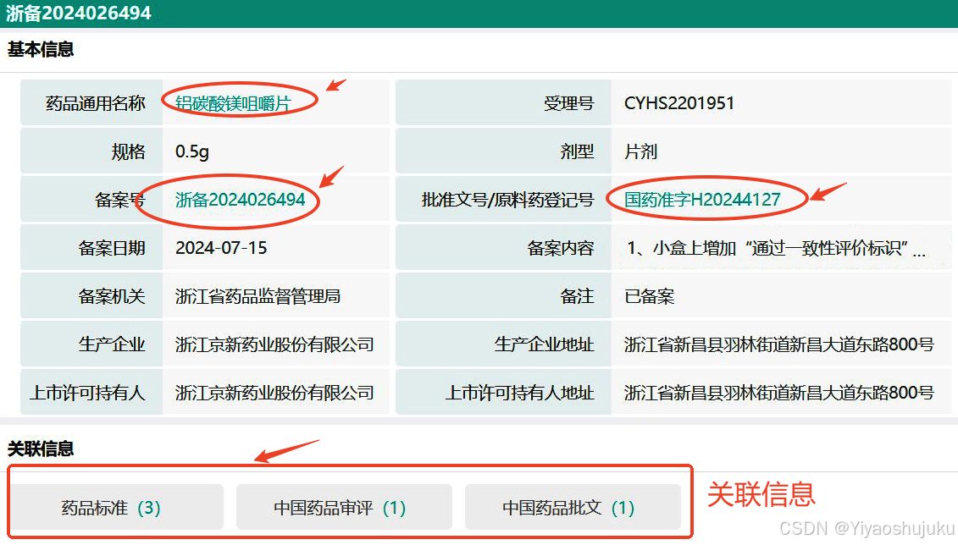The width and height of the screenshot is (958, 545).
Task: Click the 备案机关 field label
Action: (x=112, y=296)
